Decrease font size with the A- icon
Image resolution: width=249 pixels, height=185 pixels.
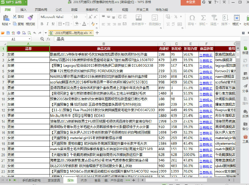point(95,17)
